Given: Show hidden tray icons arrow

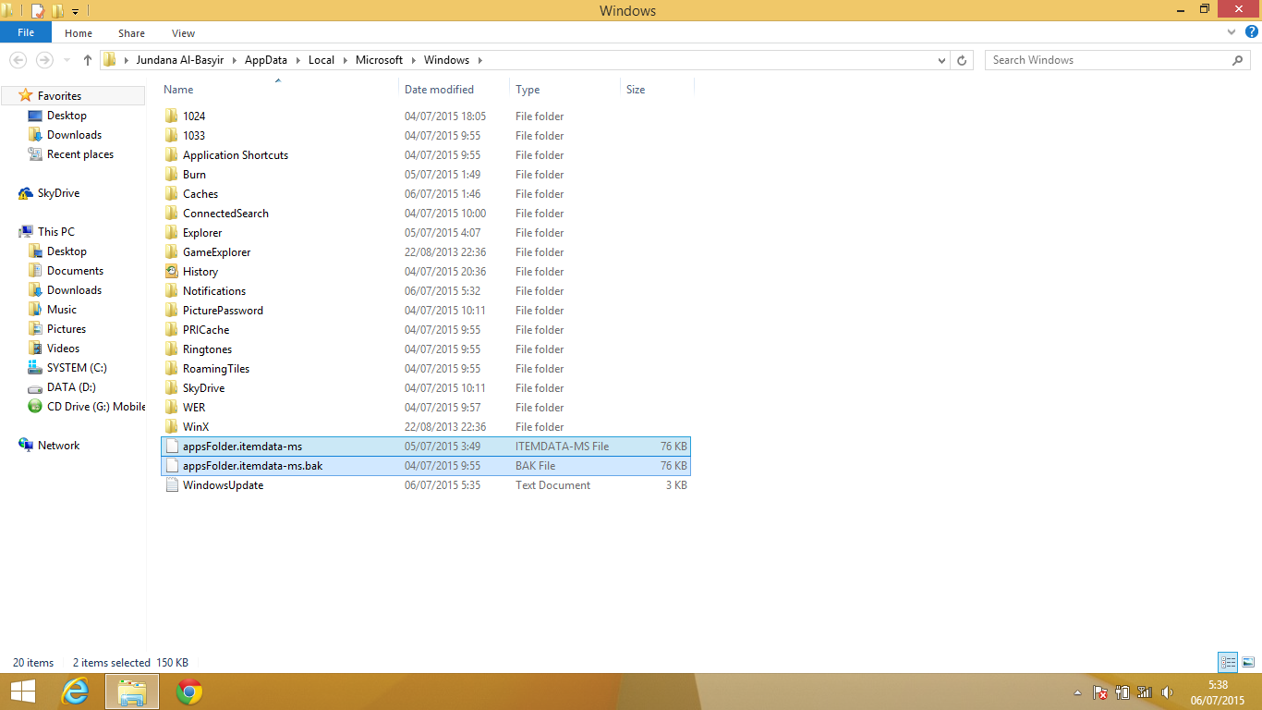Looking at the screenshot, I should 1077,692.
